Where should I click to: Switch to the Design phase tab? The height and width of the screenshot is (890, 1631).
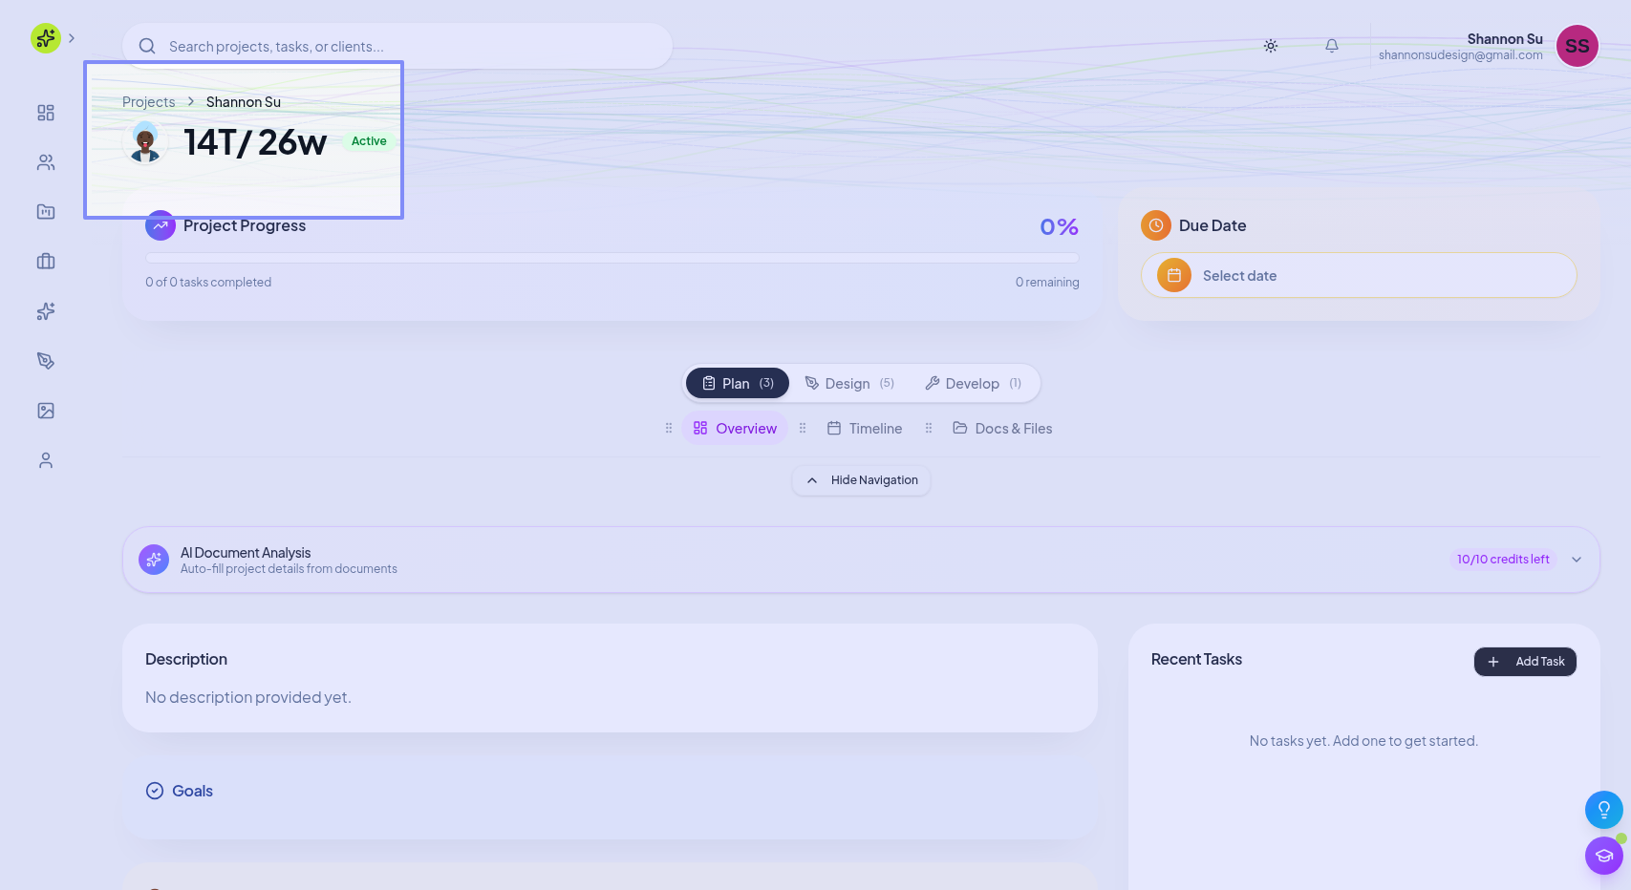(x=848, y=384)
